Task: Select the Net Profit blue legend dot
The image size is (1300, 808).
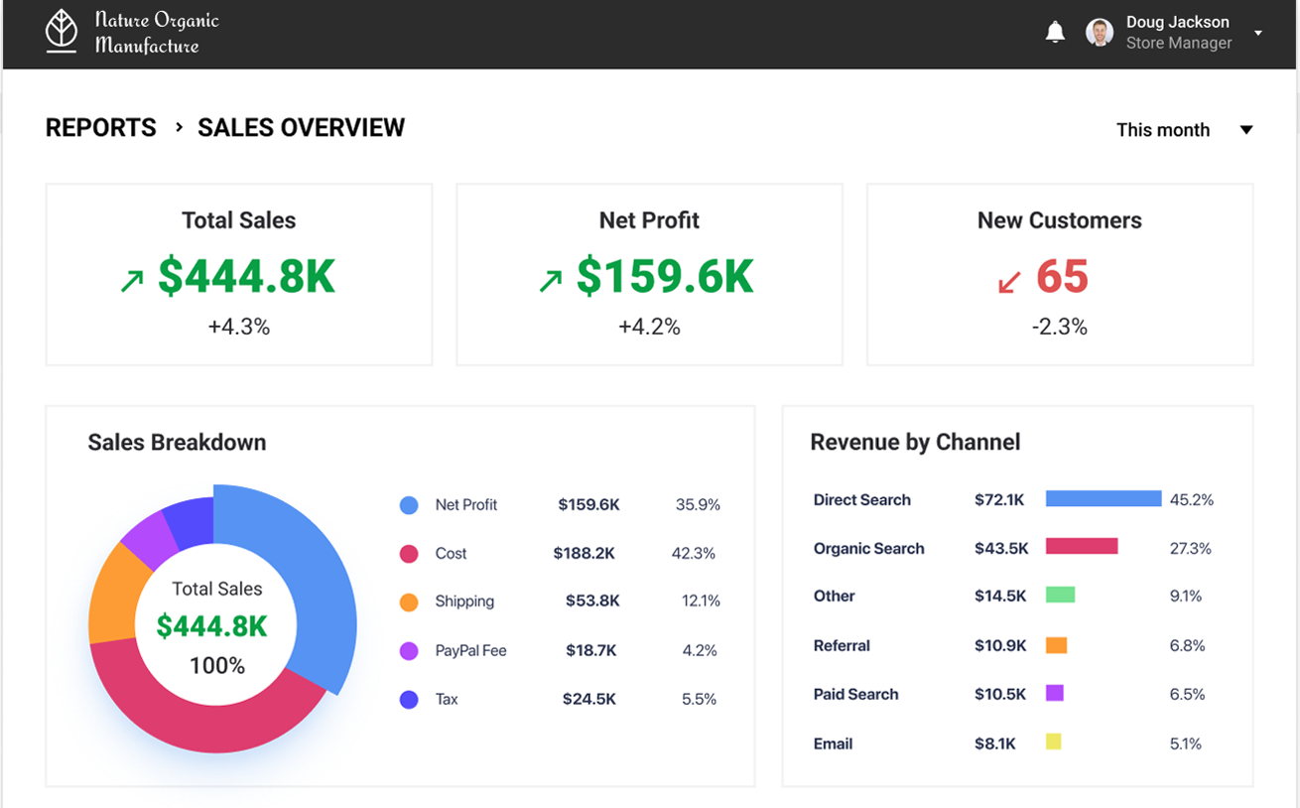Action: tap(409, 505)
